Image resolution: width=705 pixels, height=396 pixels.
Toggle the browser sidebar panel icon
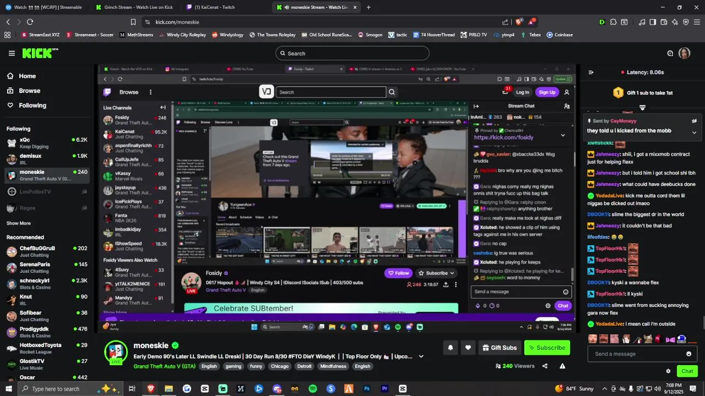[653, 22]
